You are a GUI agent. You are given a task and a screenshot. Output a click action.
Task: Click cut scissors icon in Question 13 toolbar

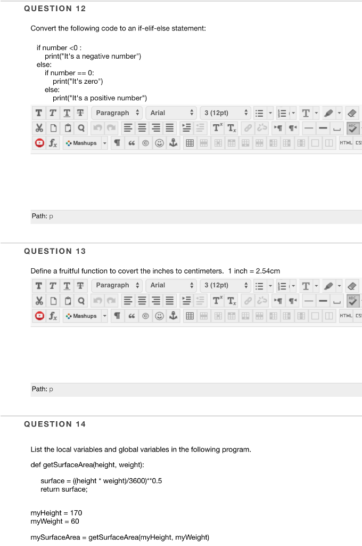click(39, 301)
